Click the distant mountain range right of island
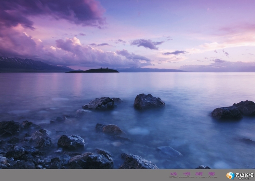The width and height of the screenshot is (255, 181). coord(149,70)
